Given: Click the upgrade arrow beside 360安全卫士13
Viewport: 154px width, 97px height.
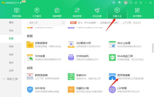Looking at the screenshot, I should pos(21,3).
